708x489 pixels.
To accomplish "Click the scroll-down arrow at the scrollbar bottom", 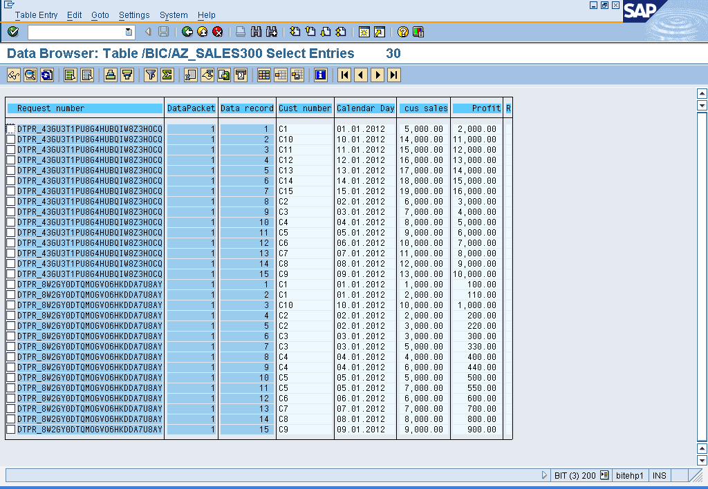I will pyautogui.click(x=702, y=460).
